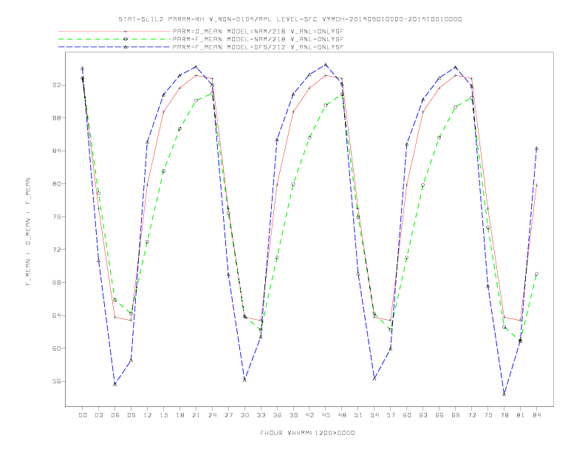Image resolution: width=585 pixels, height=452 pixels.
Task: Click the x-axis tick label 33
Action: coord(261,415)
